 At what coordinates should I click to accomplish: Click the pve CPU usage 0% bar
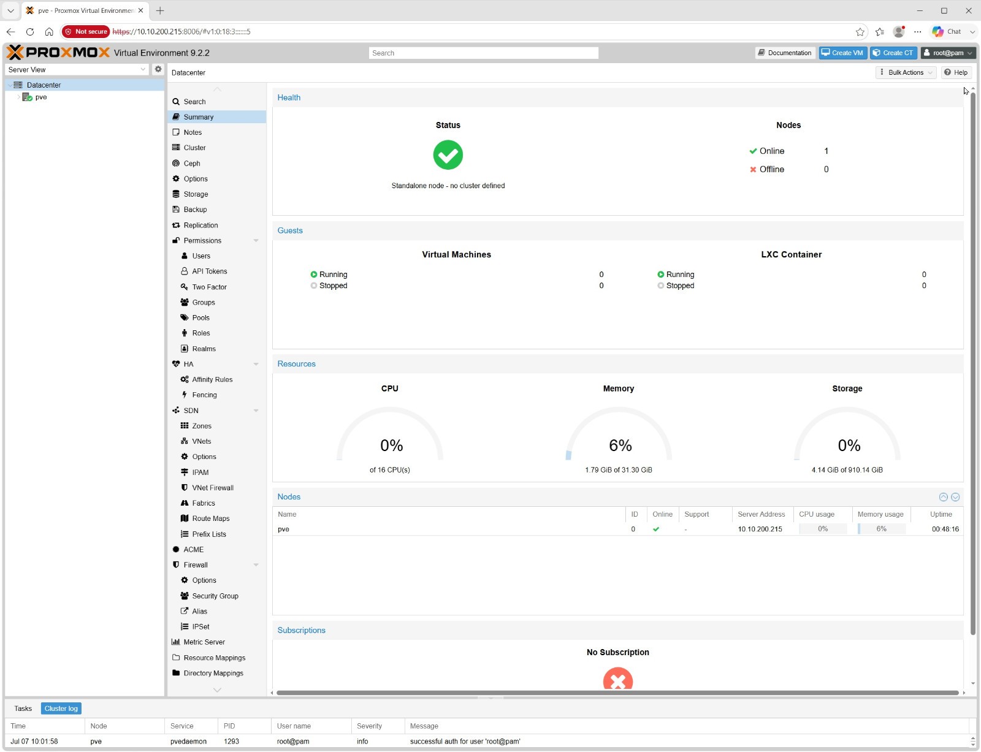pyautogui.click(x=823, y=529)
